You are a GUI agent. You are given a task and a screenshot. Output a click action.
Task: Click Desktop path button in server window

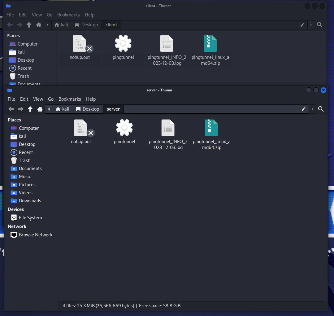point(88,109)
